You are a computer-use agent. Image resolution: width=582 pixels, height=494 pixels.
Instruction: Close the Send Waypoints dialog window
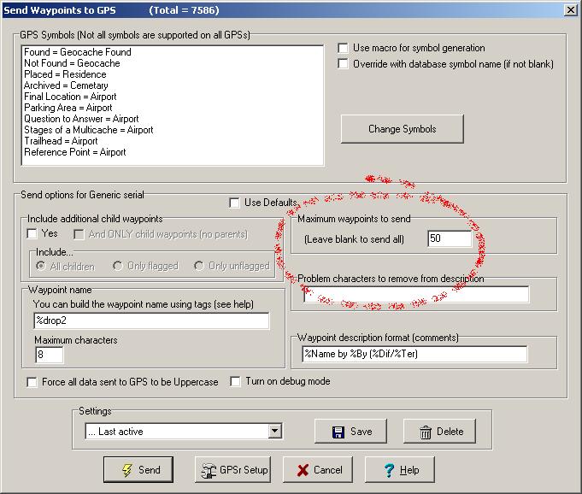[x=570, y=9]
